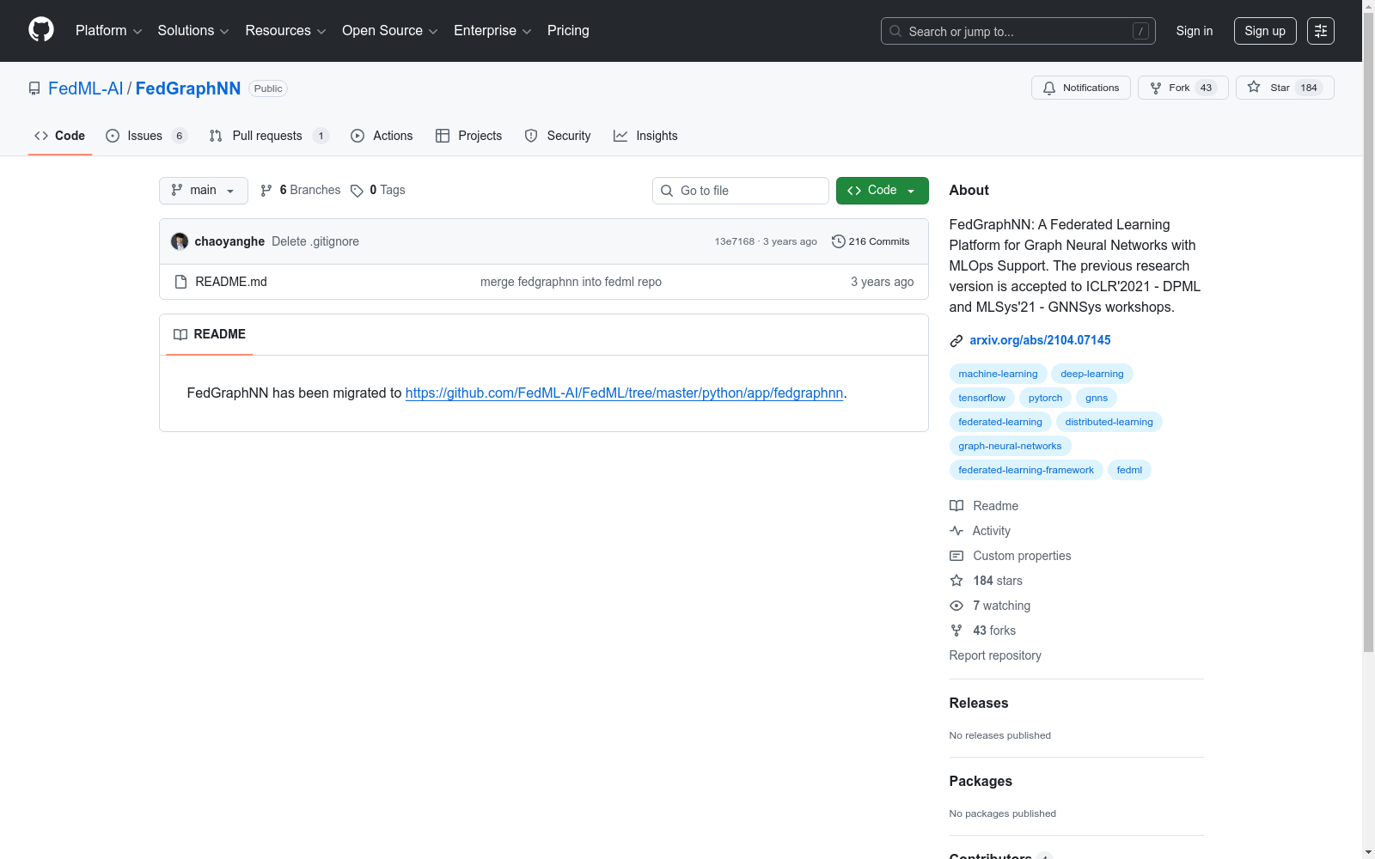Focus the Go to file input
Image resolution: width=1375 pixels, height=859 pixels.
(741, 191)
